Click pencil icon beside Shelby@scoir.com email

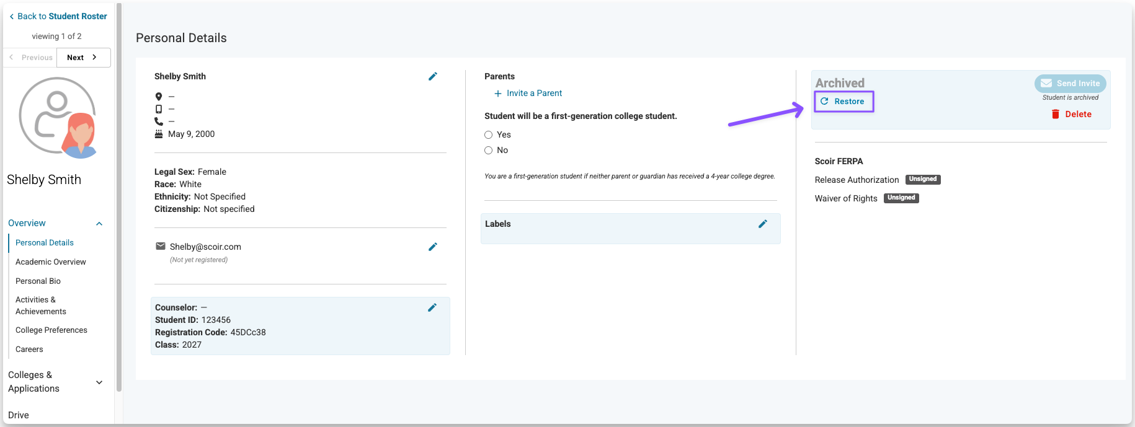[433, 247]
